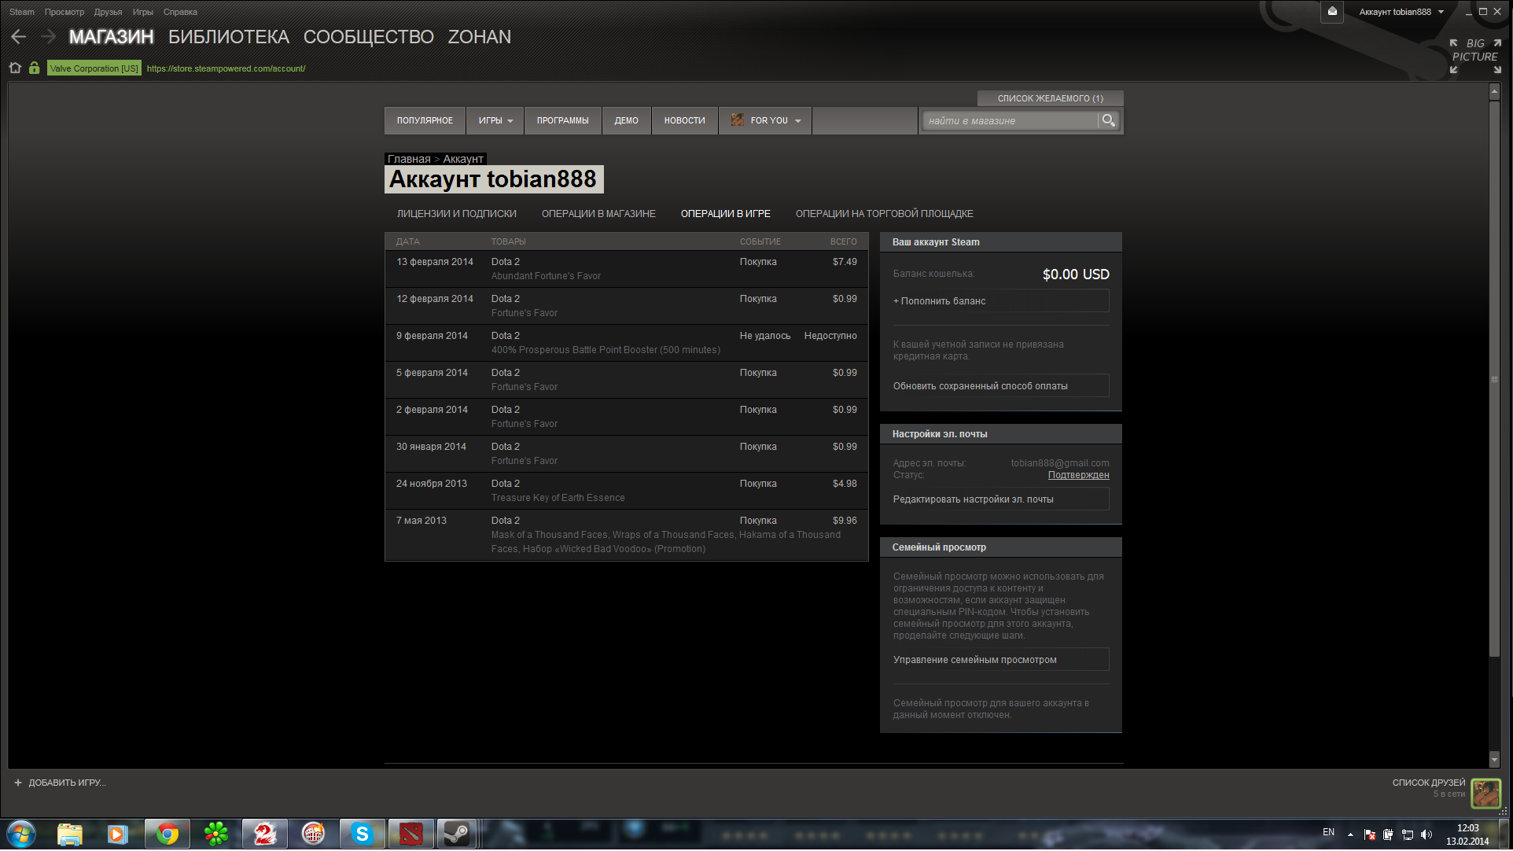Click the Steam taskbar icon
Screen dimensions: 1513x851
tap(457, 834)
